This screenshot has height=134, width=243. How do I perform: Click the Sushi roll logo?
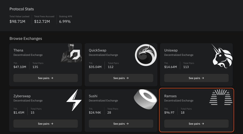(x=145, y=99)
